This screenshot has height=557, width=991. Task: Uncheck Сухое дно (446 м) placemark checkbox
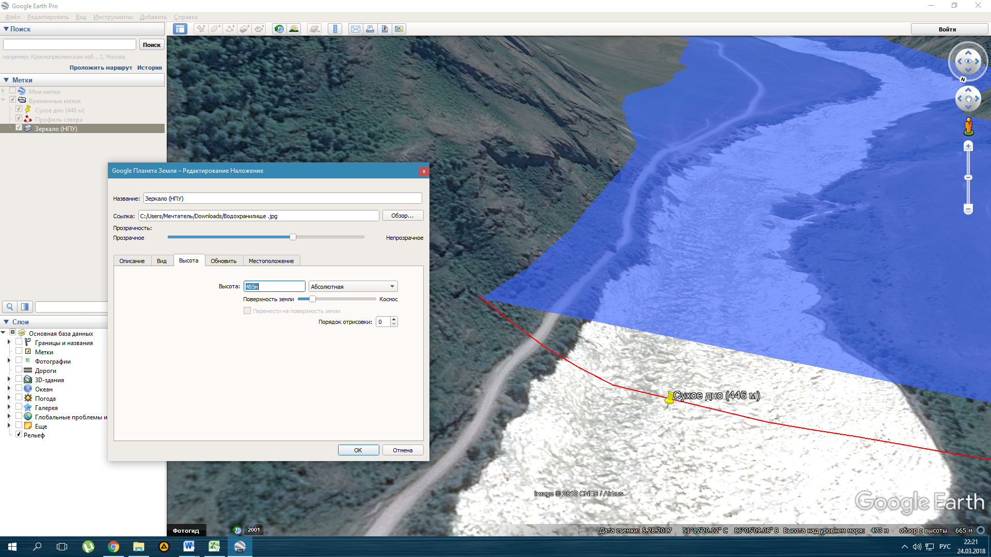click(x=19, y=109)
